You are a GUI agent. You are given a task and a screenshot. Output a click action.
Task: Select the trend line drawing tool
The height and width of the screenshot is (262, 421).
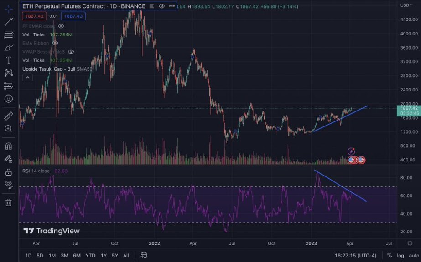pos(8,21)
